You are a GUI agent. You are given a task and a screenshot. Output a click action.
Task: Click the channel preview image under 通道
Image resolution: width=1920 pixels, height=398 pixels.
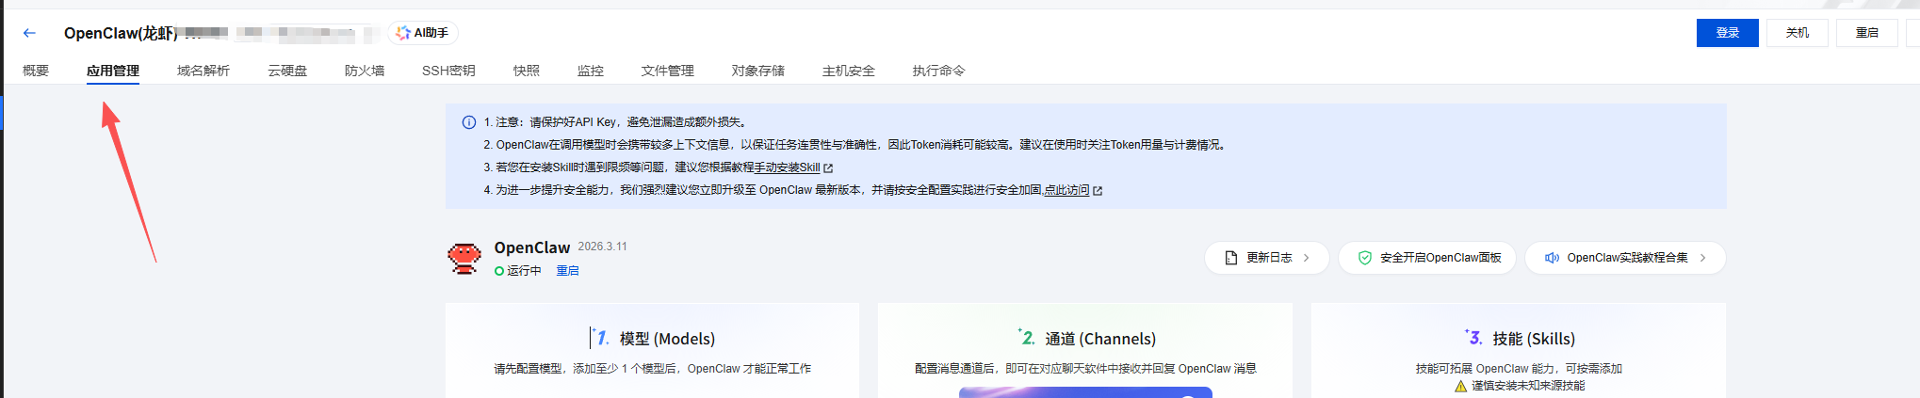(1085, 392)
